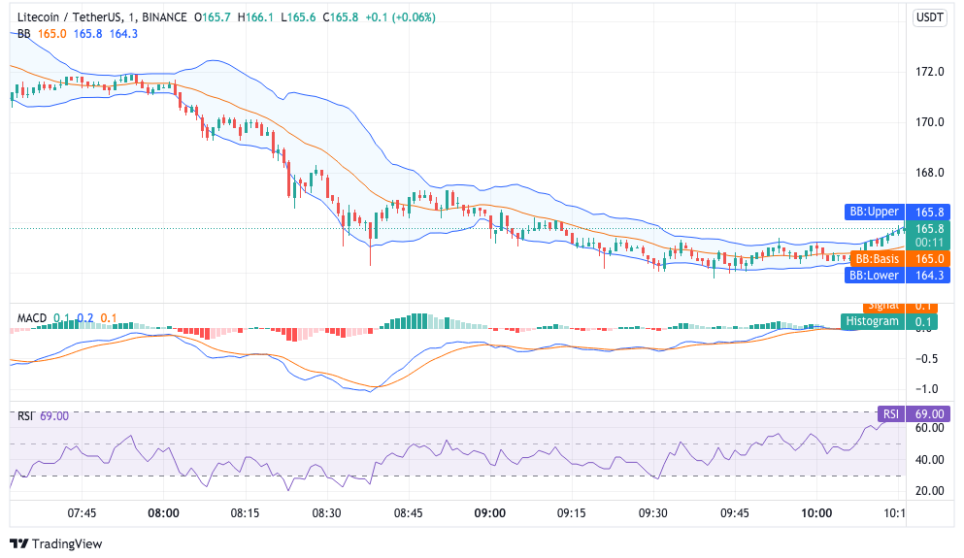
Task: Click the 172.0 price axis label
Action: tap(930, 72)
